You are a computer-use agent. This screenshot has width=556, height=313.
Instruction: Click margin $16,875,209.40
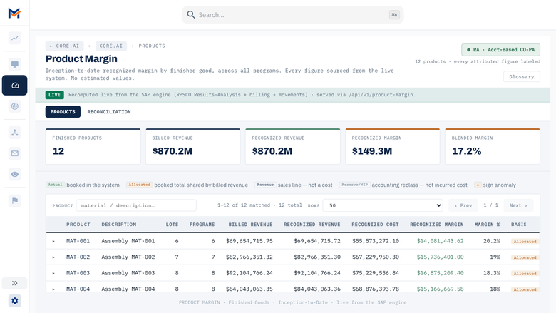point(440,273)
